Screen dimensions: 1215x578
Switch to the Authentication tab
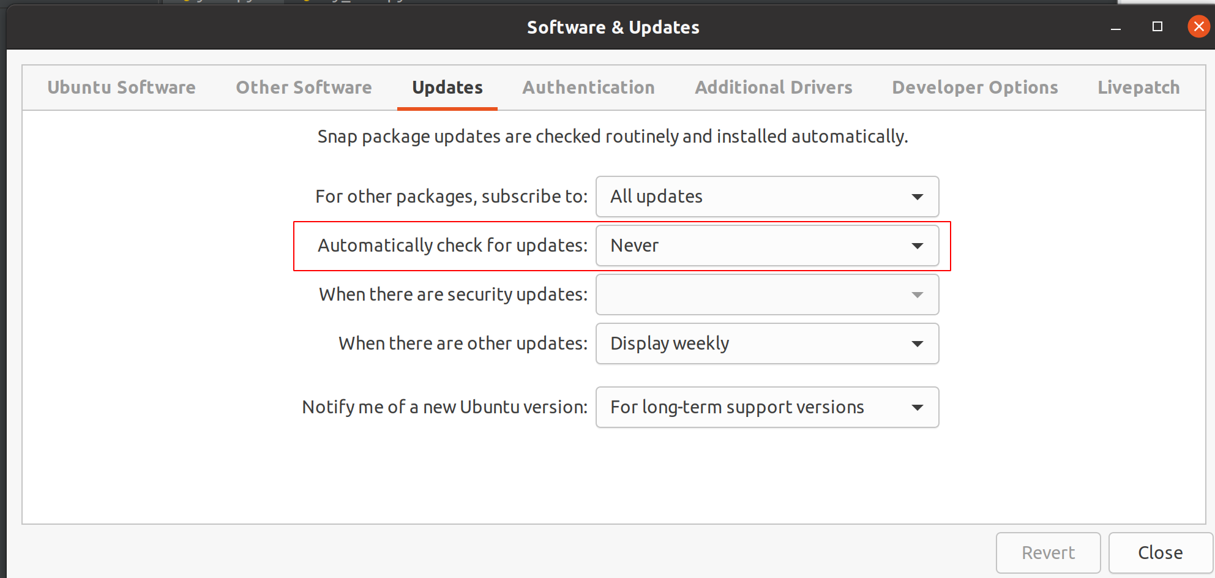588,87
